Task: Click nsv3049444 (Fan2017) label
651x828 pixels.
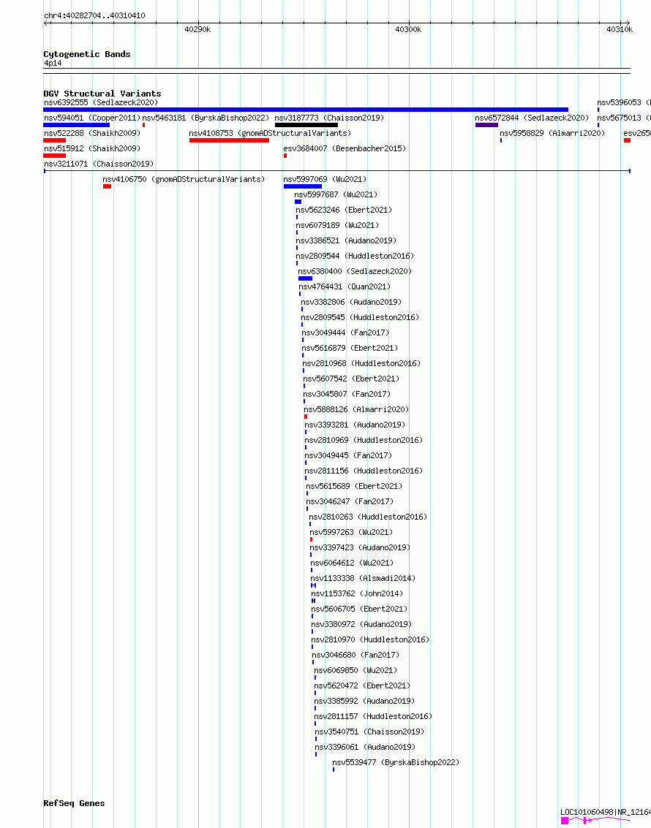Action: coord(345,333)
